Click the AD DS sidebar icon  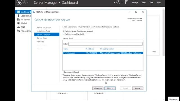(18, 23)
